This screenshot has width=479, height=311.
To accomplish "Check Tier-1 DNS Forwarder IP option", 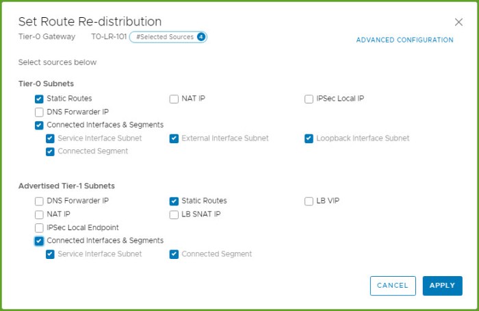I will (39, 201).
